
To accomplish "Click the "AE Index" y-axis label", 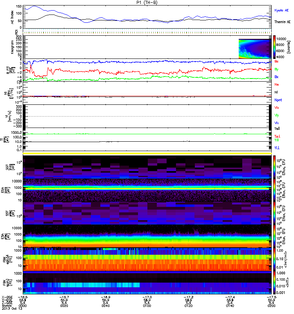I will point(13,17).
